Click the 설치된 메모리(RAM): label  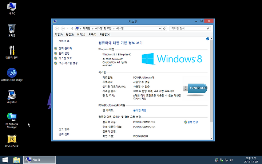[x=114, y=87]
